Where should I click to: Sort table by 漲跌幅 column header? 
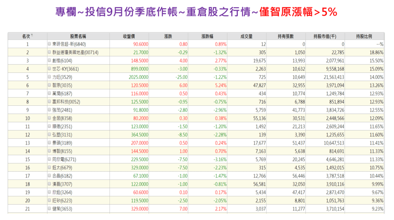tap(208, 36)
